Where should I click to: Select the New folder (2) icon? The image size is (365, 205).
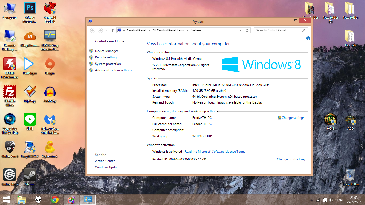point(331,13)
